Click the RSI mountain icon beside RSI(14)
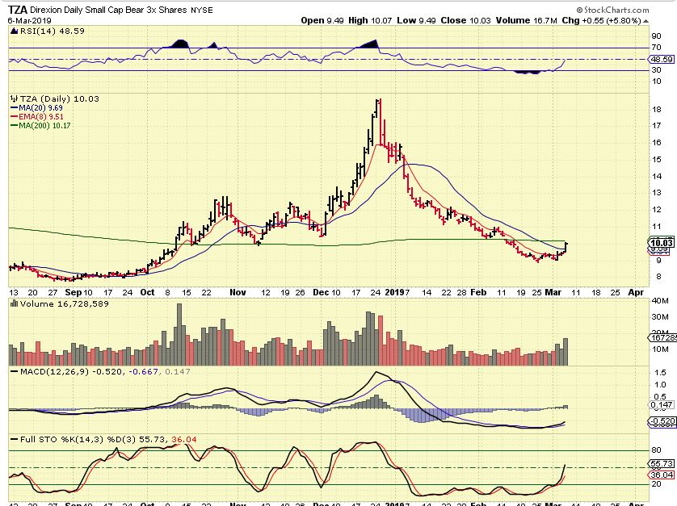The width and height of the screenshot is (677, 506). pyautogui.click(x=15, y=31)
